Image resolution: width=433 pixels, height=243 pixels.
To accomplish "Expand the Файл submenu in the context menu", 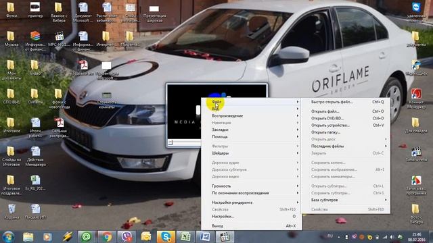I will [x=252, y=102].
